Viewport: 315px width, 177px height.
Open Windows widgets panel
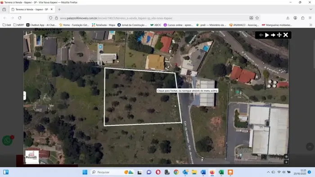coord(6,172)
